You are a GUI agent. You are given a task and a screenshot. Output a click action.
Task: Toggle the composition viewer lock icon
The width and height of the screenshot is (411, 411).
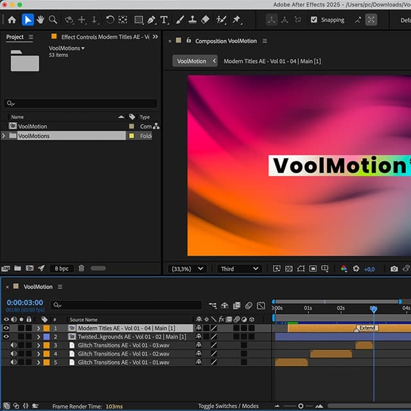click(188, 40)
